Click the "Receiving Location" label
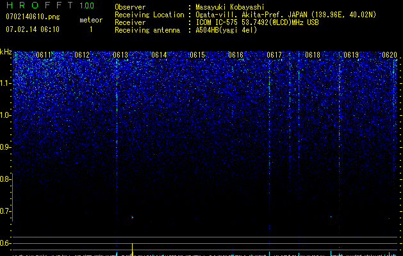Screen dimensions: 403x256 coord(149,15)
